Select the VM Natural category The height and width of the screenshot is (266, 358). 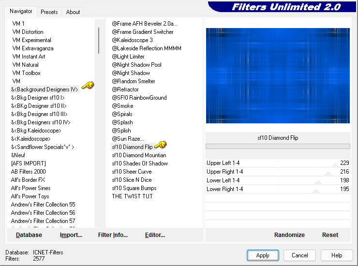coord(25,65)
